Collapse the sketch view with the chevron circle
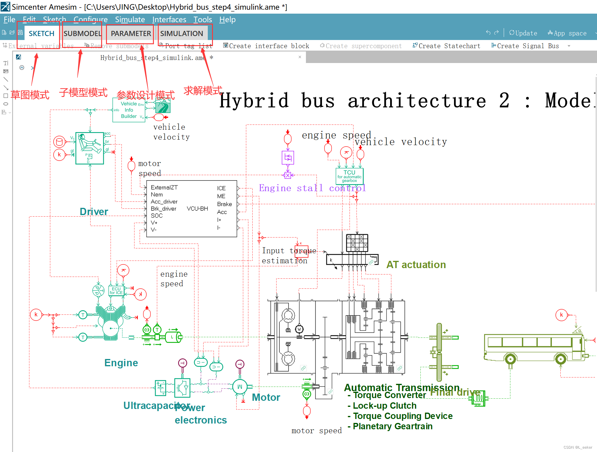597x452 pixels. pyautogui.click(x=22, y=68)
